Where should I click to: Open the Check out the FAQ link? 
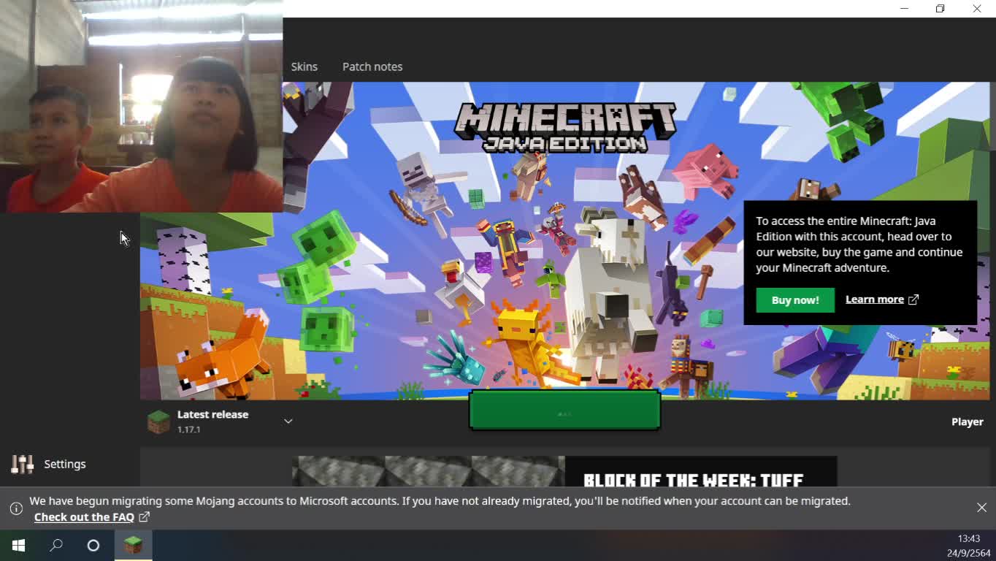[84, 517]
